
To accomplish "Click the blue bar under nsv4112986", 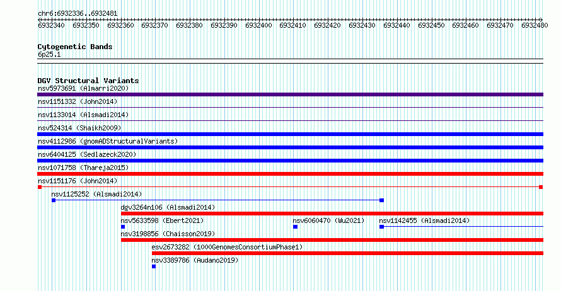I will [290, 147].
